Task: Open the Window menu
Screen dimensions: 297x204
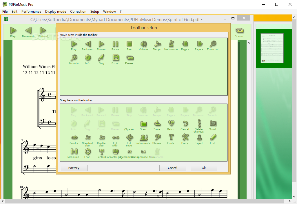Action: click(x=110, y=12)
